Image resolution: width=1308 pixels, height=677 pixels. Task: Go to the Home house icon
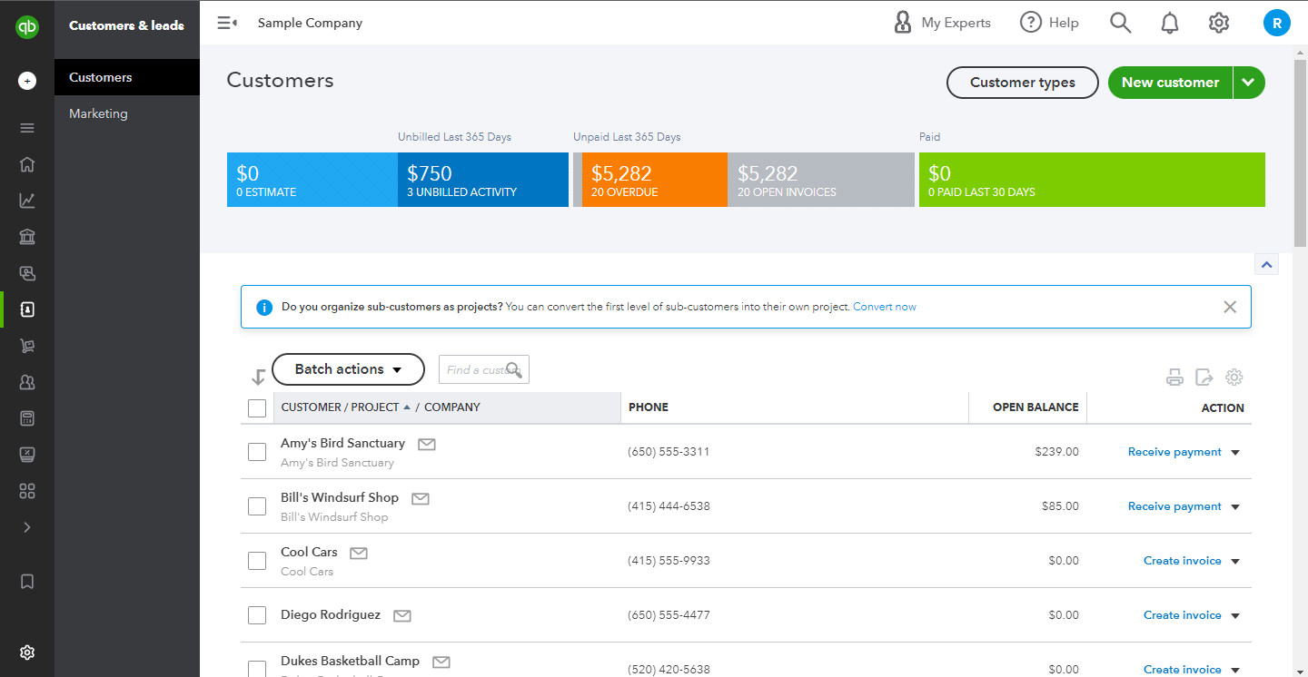27,164
